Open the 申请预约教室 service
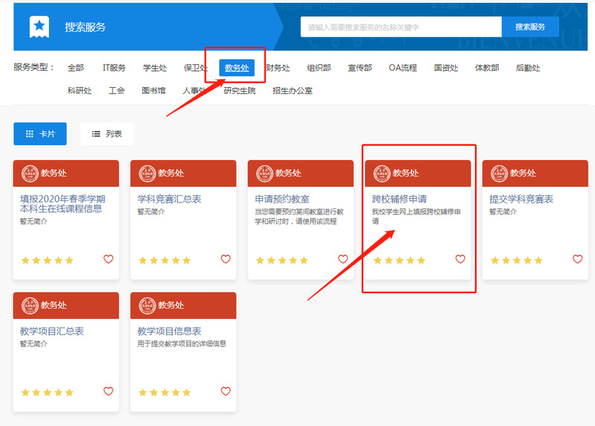Image resolution: width=595 pixels, height=426 pixels. [282, 200]
